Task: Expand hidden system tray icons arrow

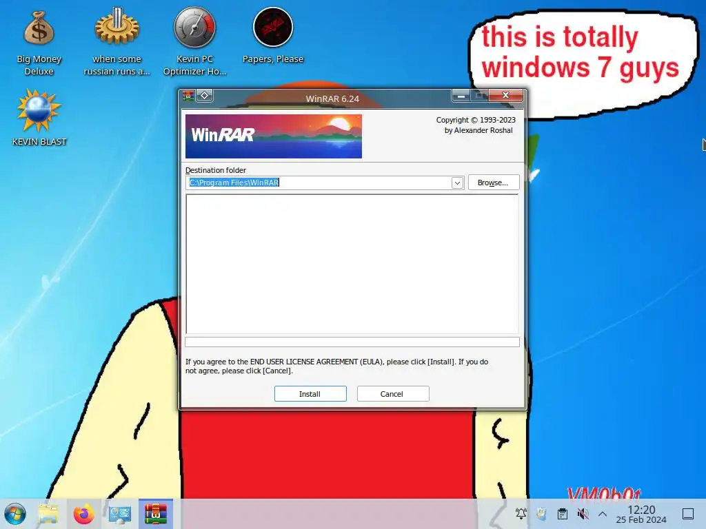Action: pos(603,514)
